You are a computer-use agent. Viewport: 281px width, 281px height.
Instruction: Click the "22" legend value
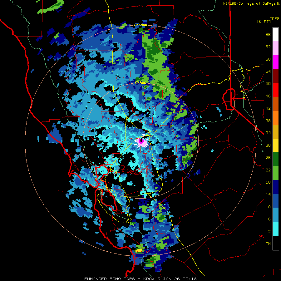(268, 170)
